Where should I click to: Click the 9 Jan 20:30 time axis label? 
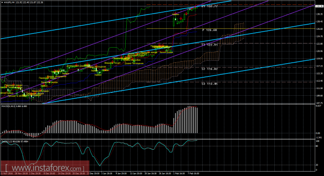122,174
